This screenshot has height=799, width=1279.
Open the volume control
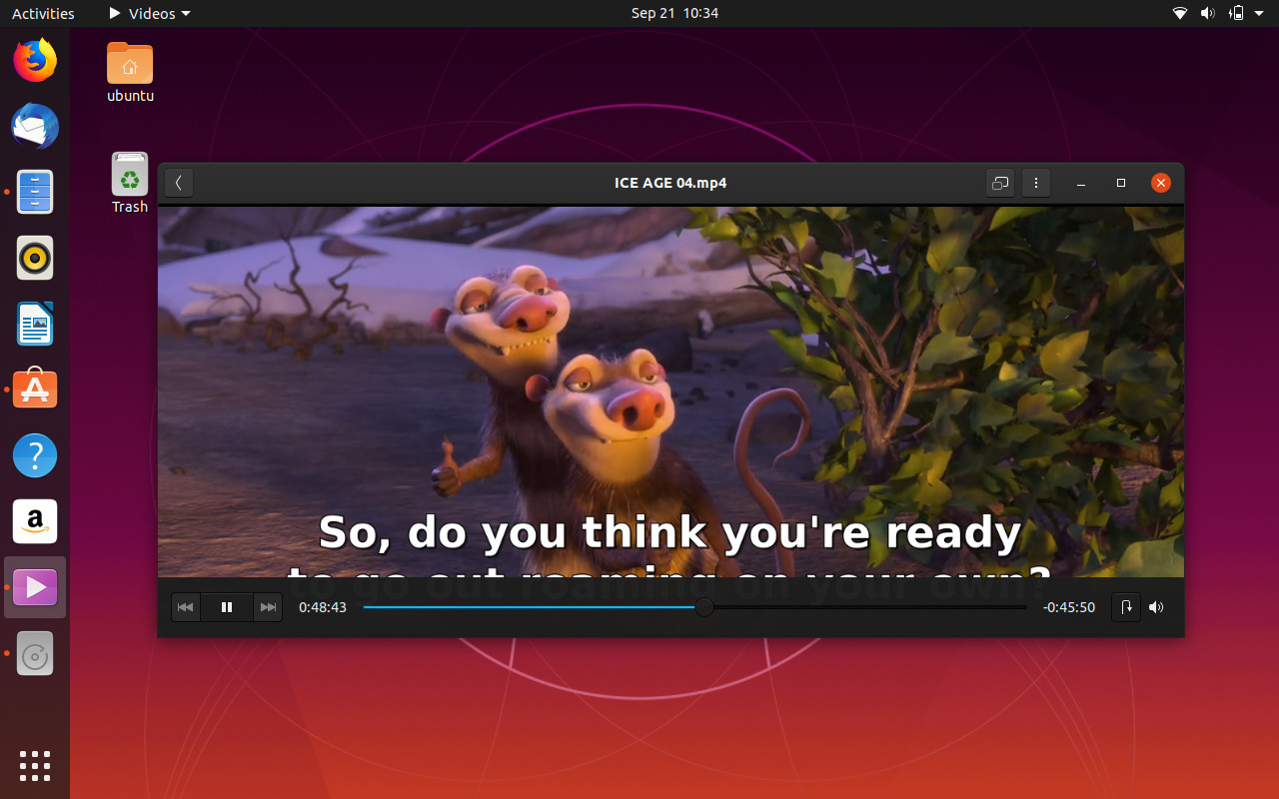(1156, 607)
